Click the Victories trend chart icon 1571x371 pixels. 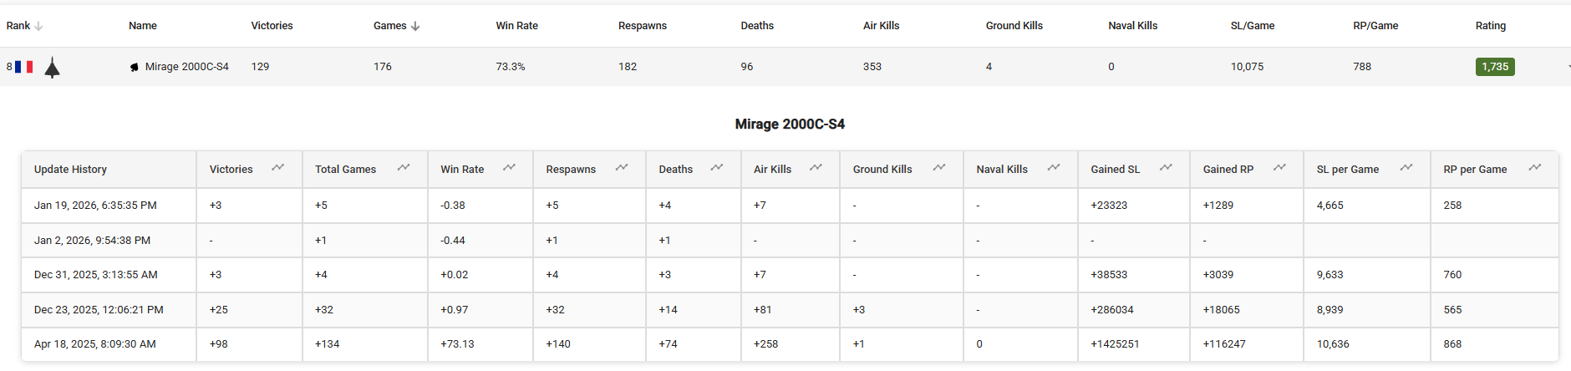278,168
